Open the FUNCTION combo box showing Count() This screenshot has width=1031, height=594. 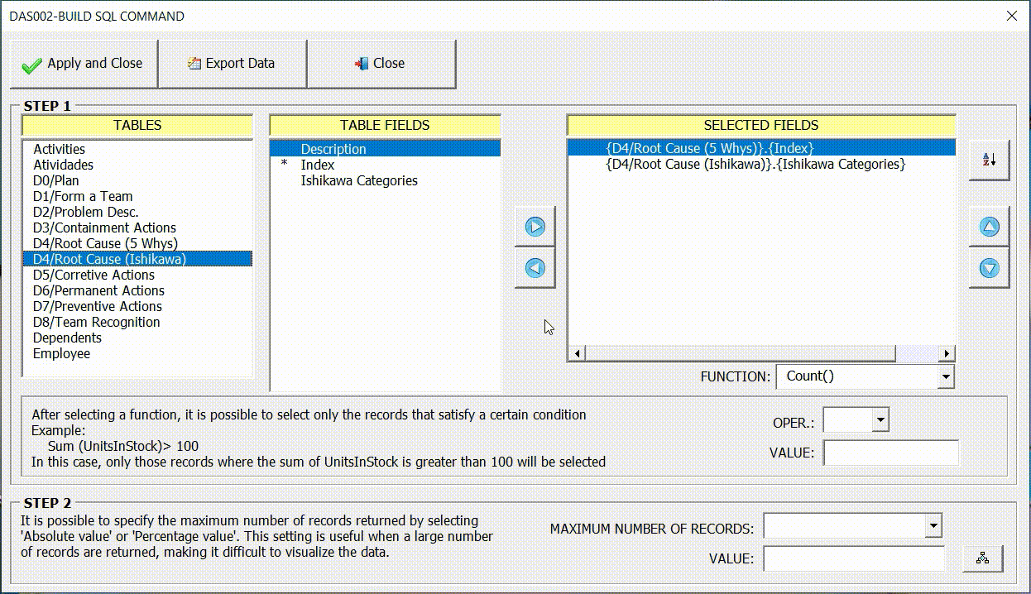[946, 376]
